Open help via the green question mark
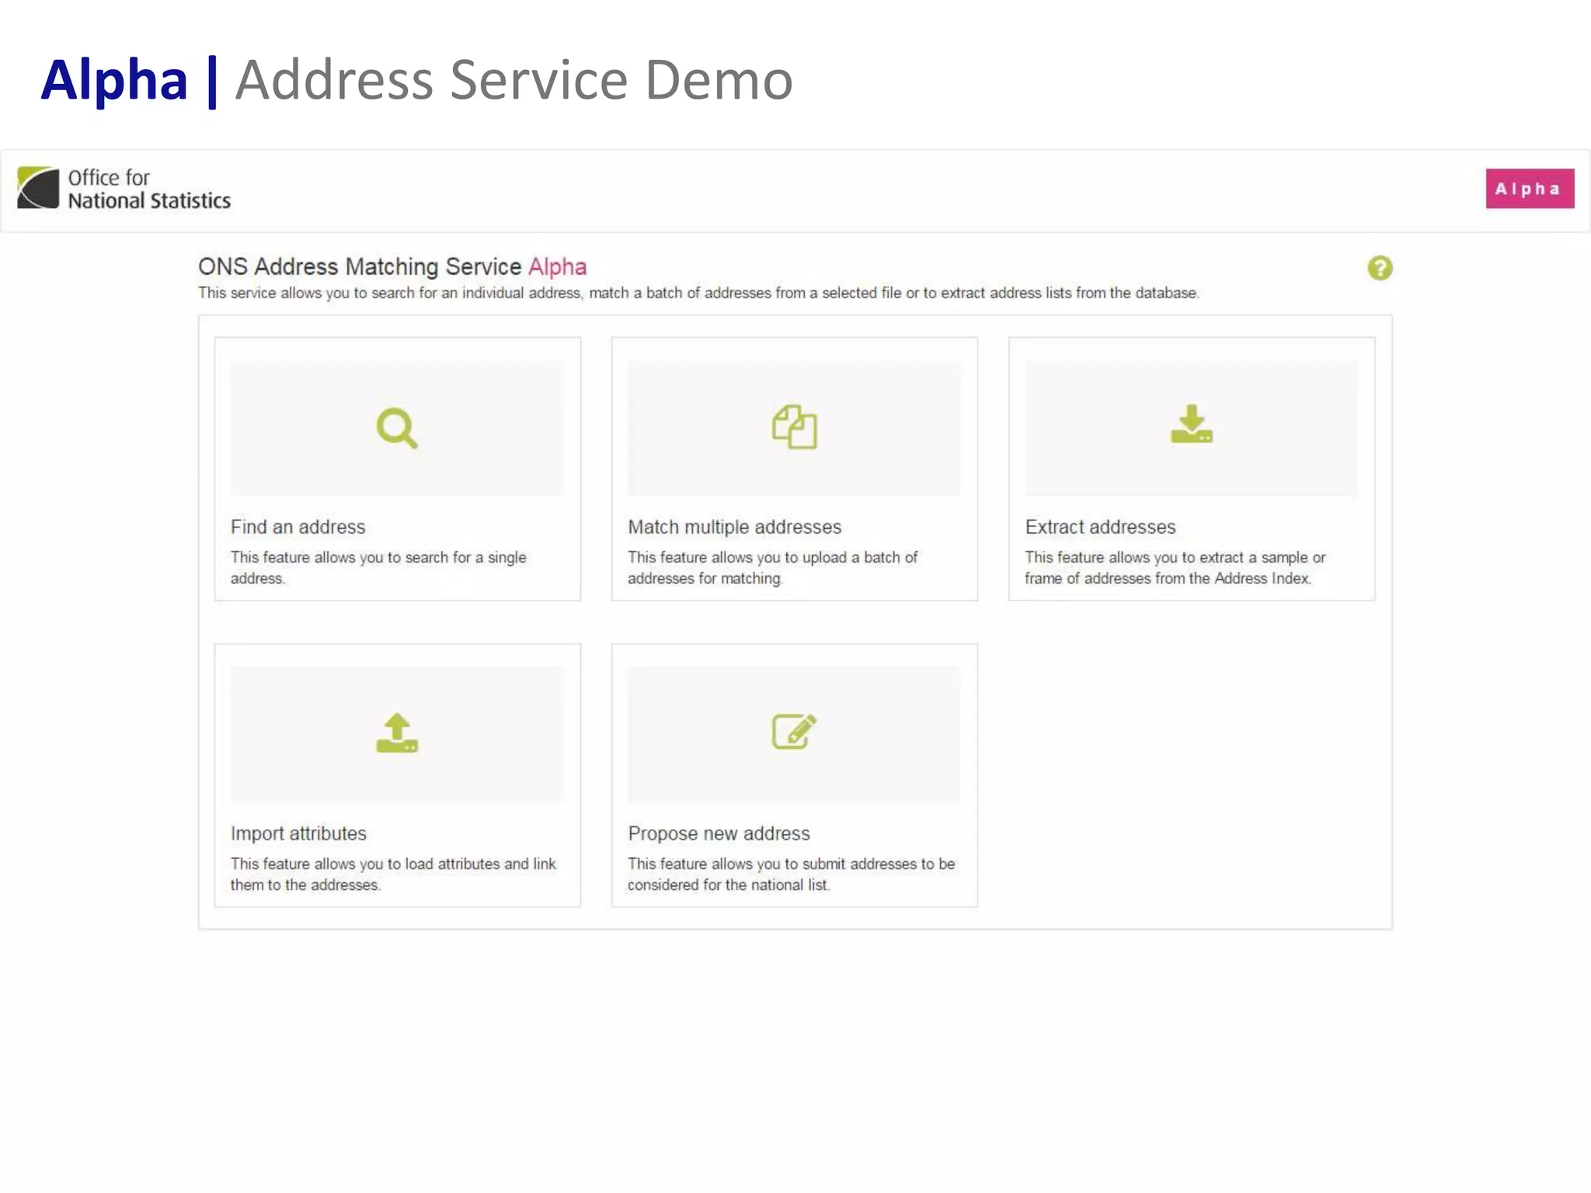This screenshot has height=1193, width=1591. (1380, 268)
